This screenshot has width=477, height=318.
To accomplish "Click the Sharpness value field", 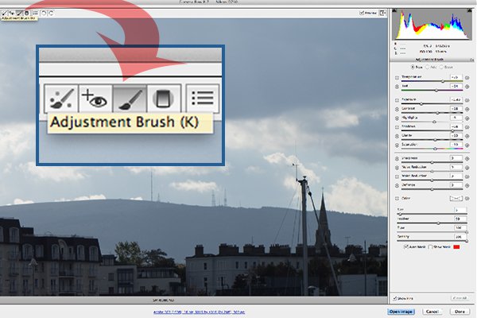I will coord(456,158).
